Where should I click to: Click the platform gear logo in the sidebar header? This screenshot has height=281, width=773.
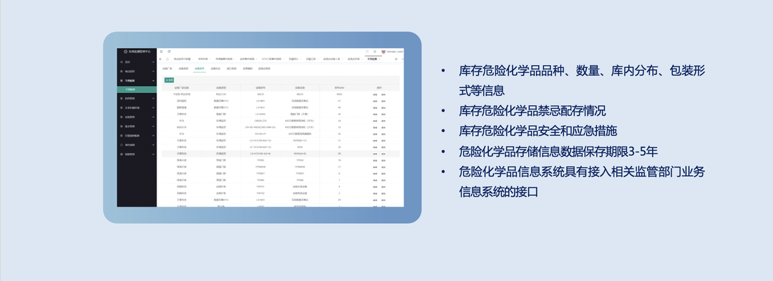click(x=126, y=51)
